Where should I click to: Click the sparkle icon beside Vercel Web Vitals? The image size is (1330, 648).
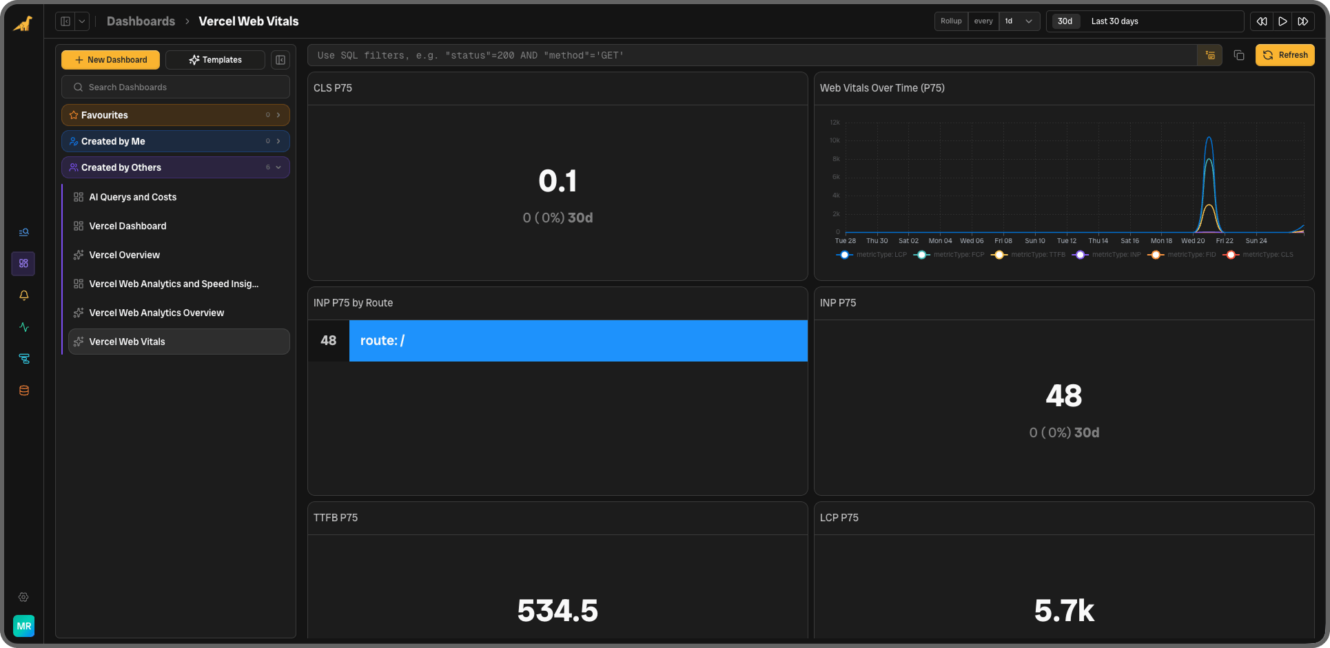(x=79, y=342)
